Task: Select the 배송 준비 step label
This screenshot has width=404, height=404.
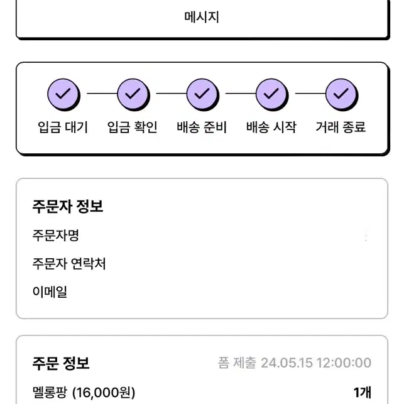Action: [x=202, y=127]
